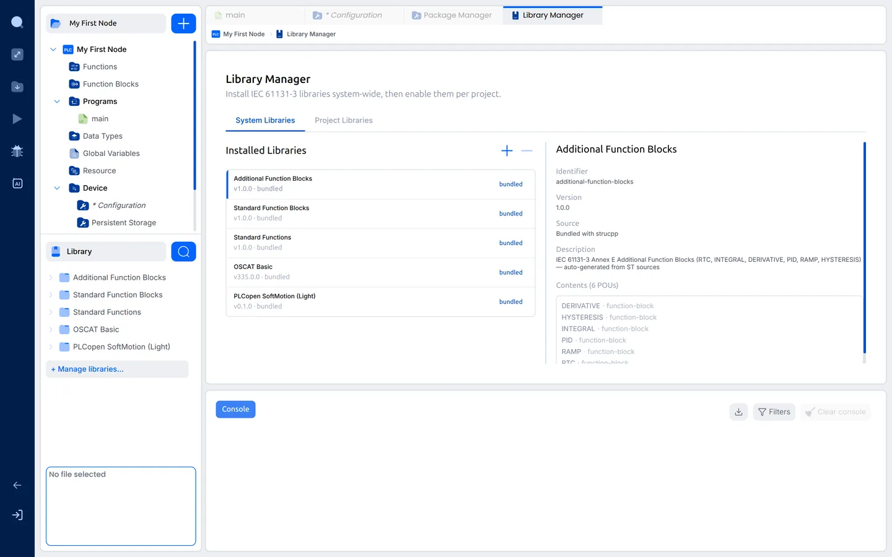
Task: Open Persistent Storage under Device
Action: [x=123, y=223]
